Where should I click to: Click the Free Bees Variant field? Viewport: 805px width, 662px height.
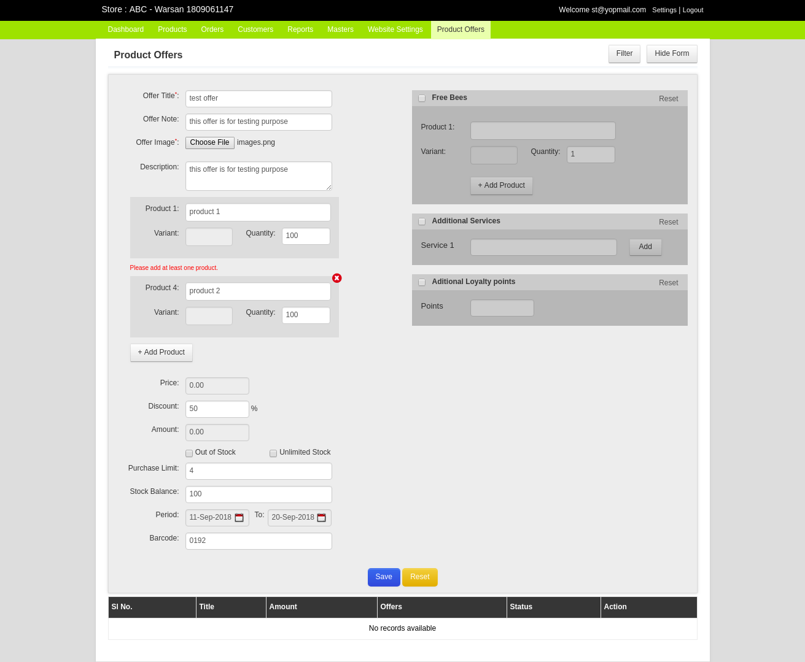[494, 155]
